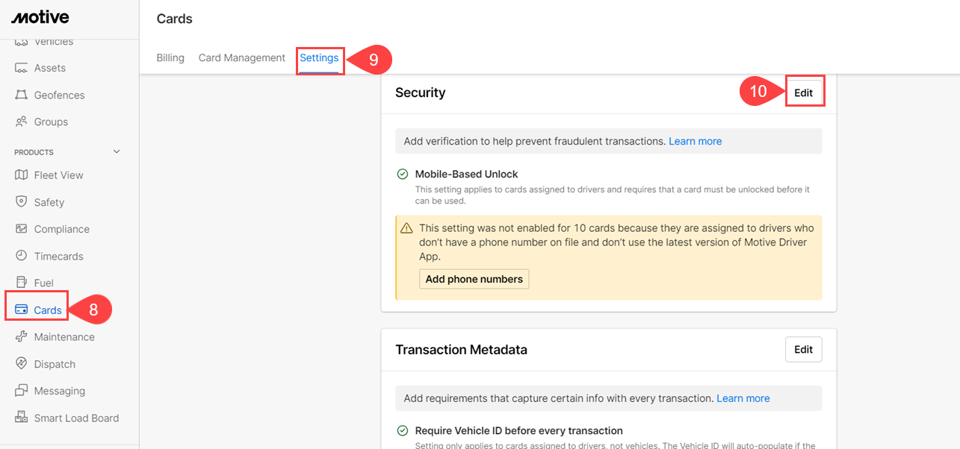Open Messaging chat icon
Image resolution: width=960 pixels, height=449 pixels.
[22, 391]
